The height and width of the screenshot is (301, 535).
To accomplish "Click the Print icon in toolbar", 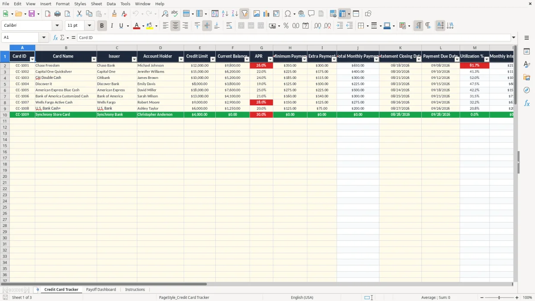I will tap(58, 14).
